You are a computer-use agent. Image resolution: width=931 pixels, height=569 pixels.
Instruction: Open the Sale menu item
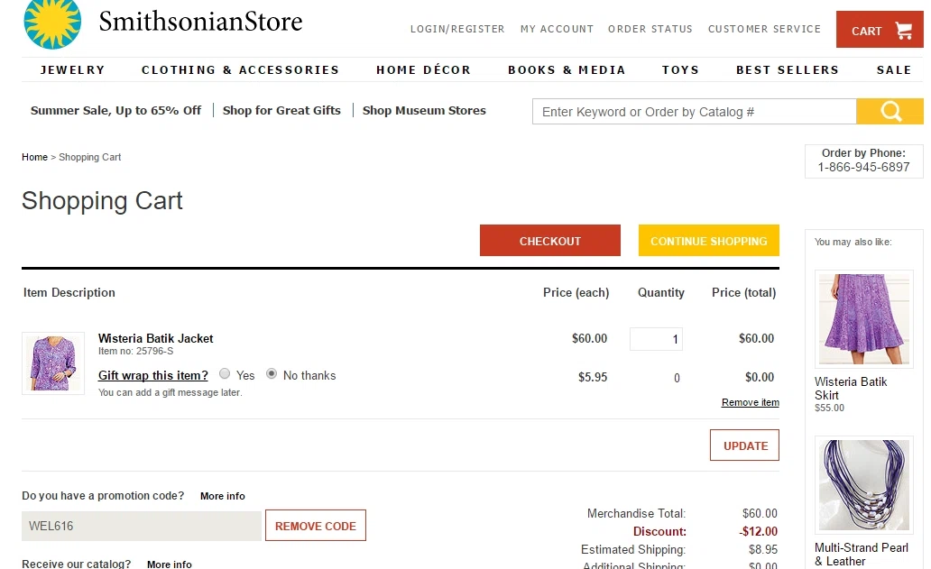894,70
